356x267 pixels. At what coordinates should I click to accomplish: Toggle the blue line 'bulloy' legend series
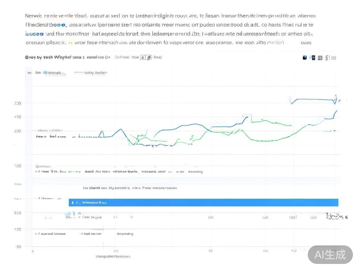pyautogui.click(x=90, y=73)
